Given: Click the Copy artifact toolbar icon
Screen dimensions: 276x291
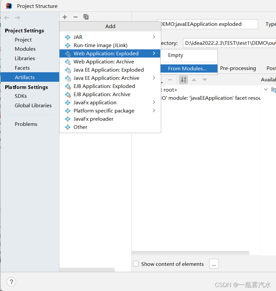Looking at the screenshot, I should (86, 17).
